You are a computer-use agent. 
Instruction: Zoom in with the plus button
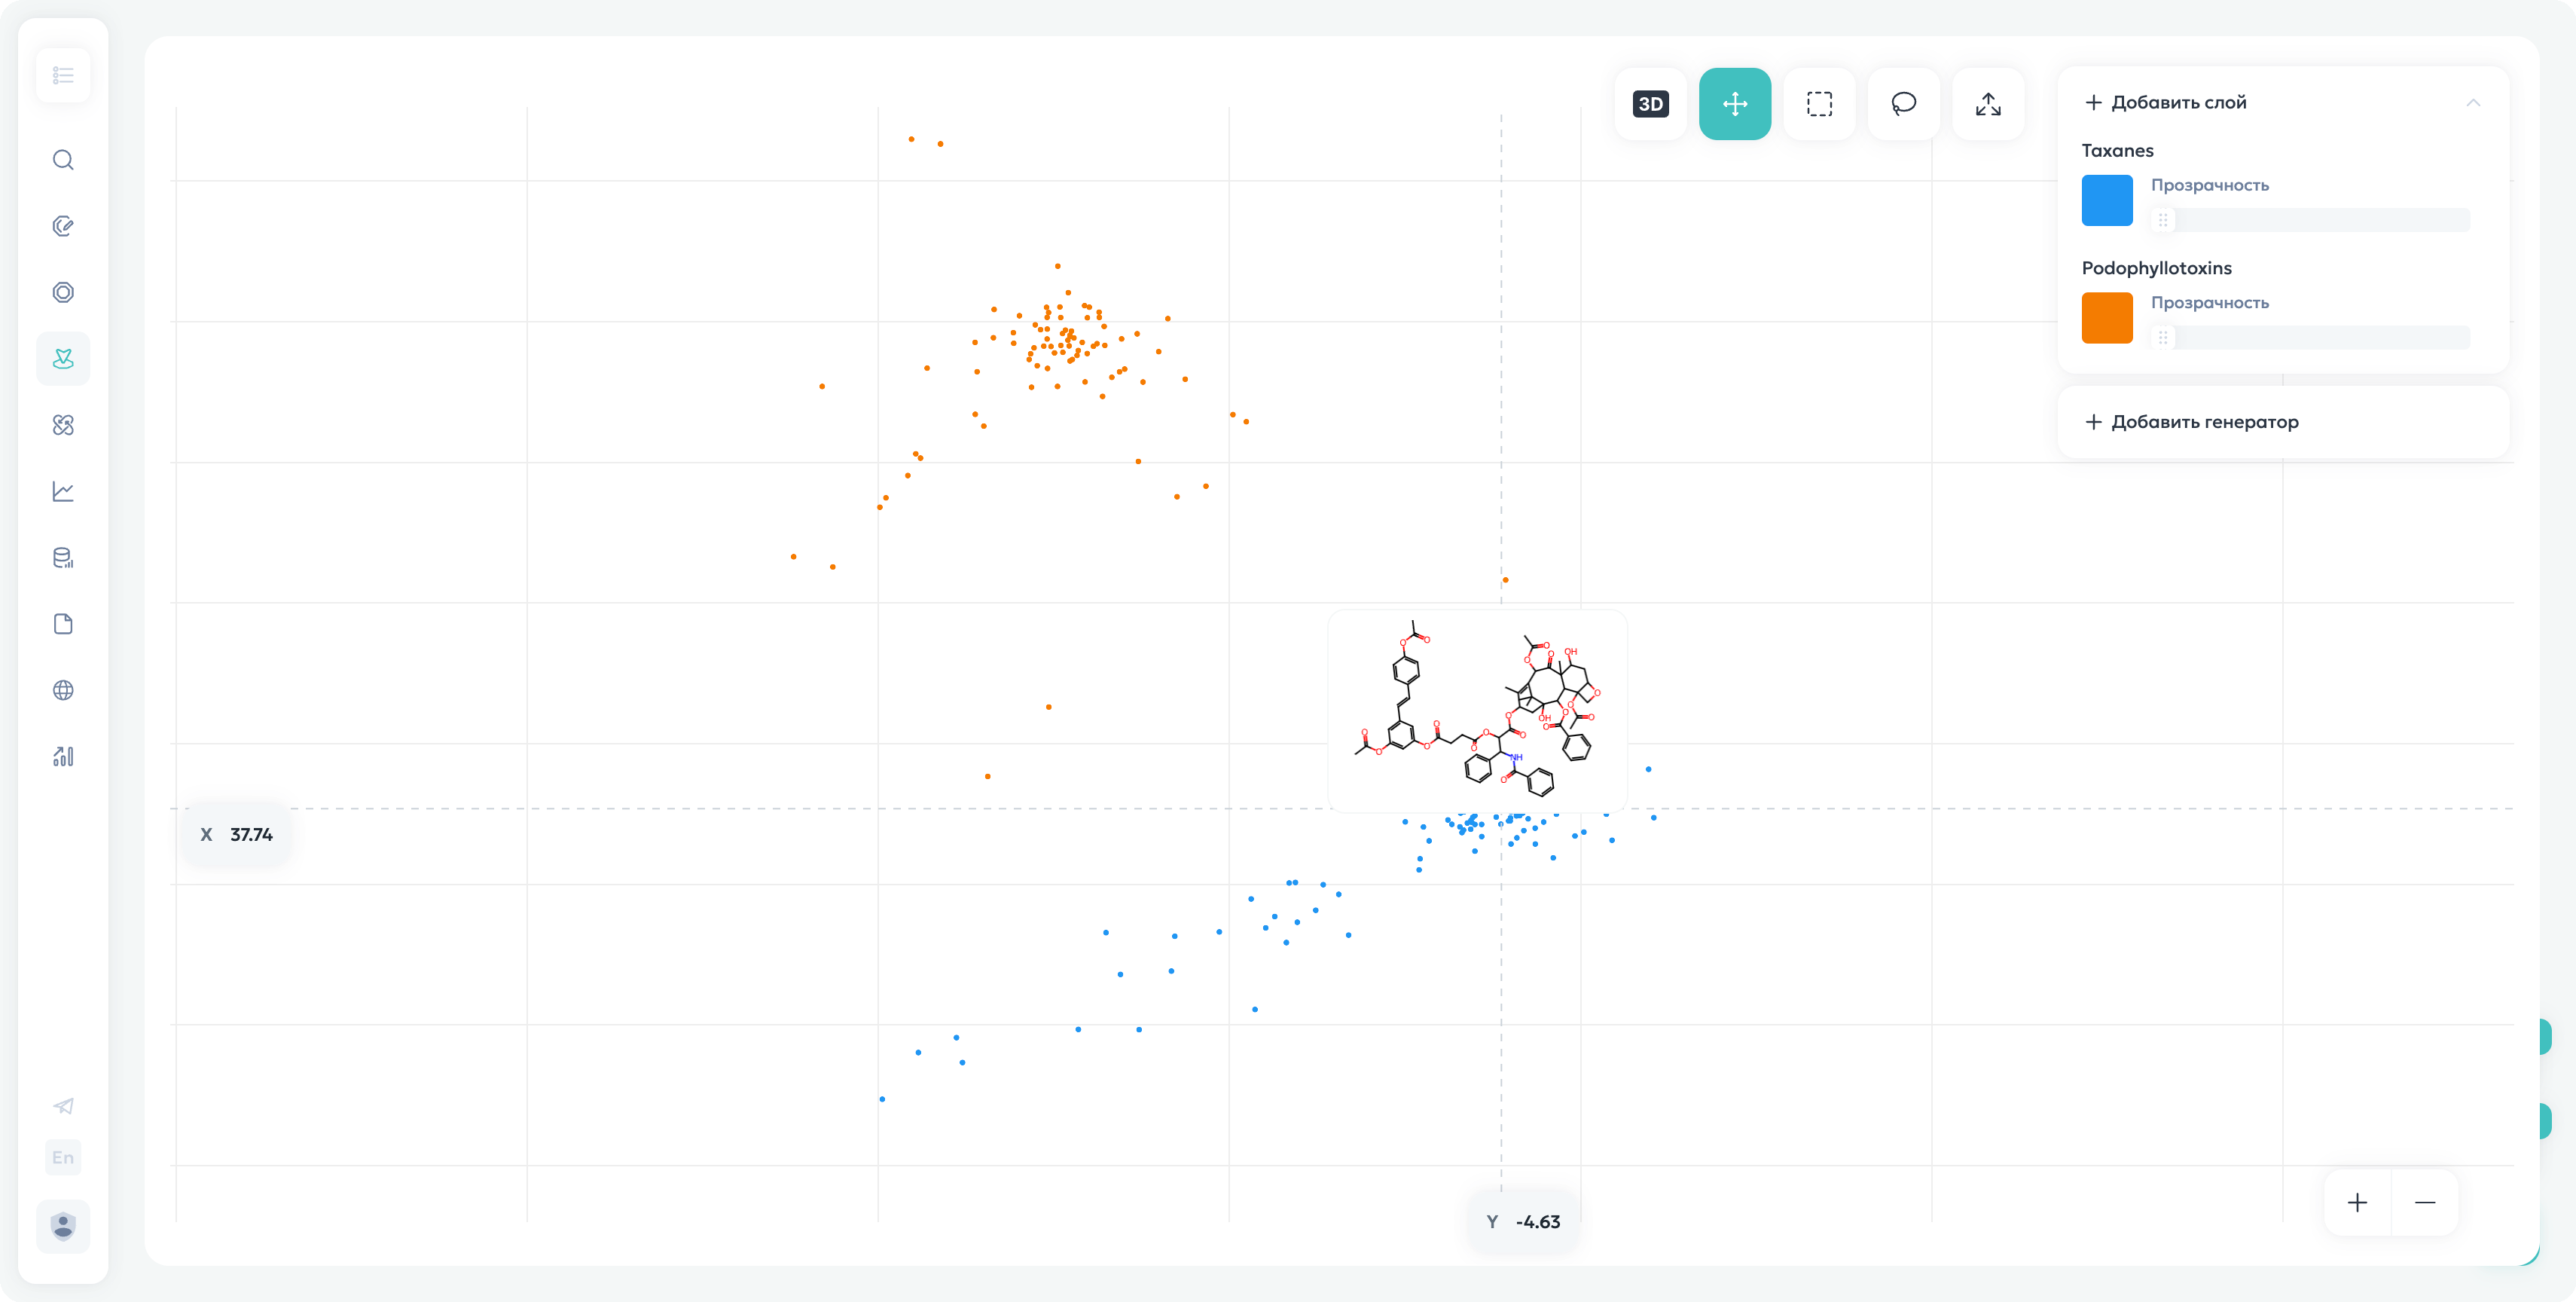2357,1202
